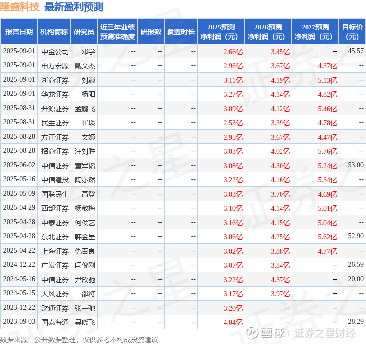Click analyst name 杨敬梅
The width and height of the screenshot is (366, 344).
pos(85,208)
